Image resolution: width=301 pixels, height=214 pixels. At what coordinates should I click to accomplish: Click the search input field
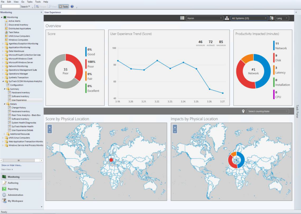11,6
